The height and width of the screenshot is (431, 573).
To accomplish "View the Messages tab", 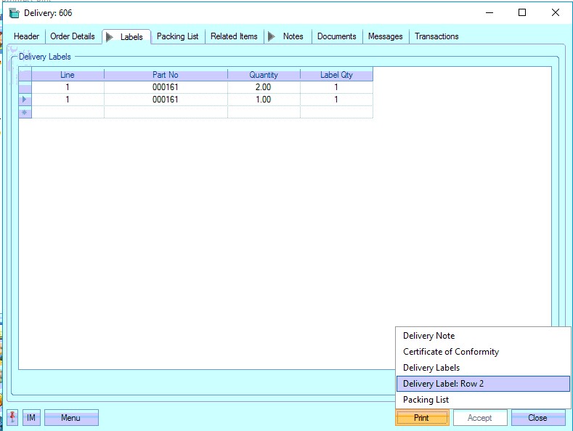I will [386, 36].
